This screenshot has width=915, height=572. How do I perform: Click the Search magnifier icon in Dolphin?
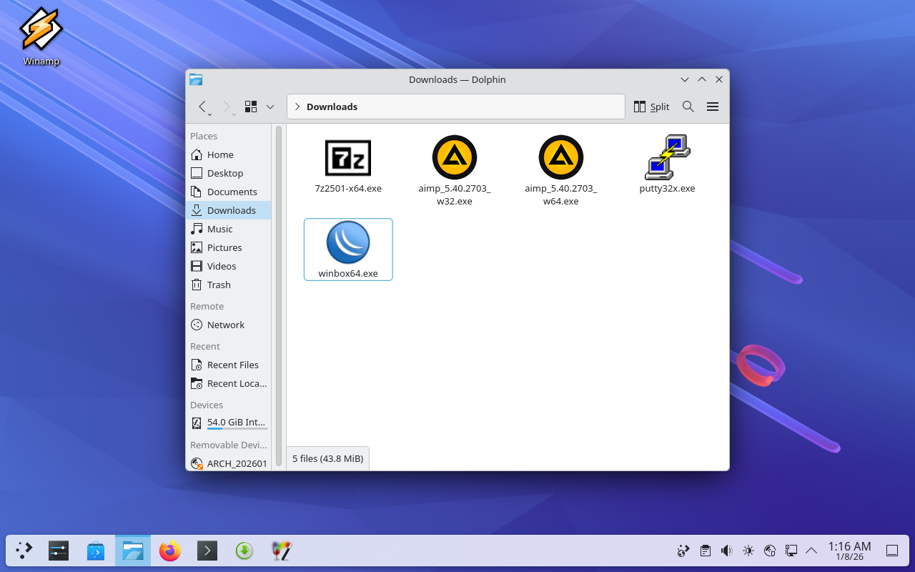(x=688, y=107)
